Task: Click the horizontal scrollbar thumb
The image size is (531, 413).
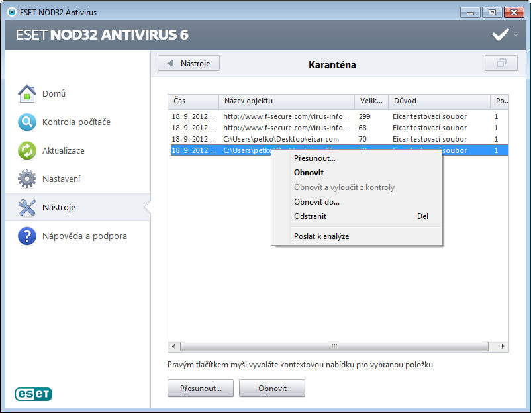Action: tap(334, 346)
